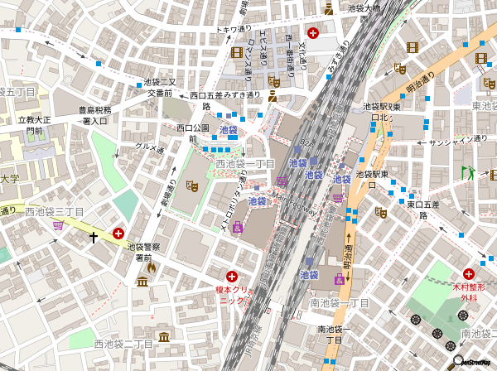Open hospital marker beside 池袋警察署前 label

coord(119,234)
